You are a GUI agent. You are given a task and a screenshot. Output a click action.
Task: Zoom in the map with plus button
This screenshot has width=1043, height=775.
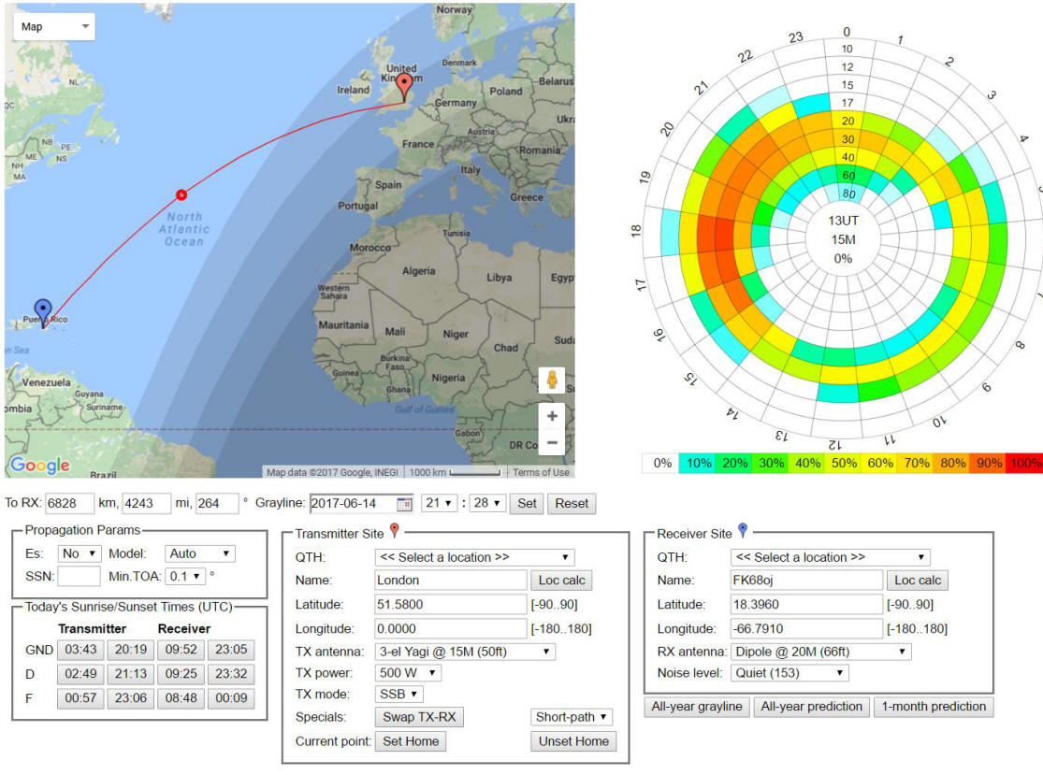click(x=552, y=416)
